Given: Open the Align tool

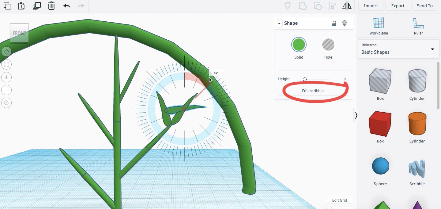Looking at the screenshot, I should pos(332,6).
